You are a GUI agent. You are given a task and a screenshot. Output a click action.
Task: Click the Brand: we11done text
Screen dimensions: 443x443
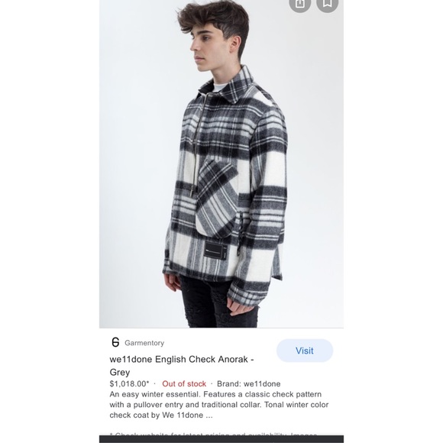[x=249, y=383]
